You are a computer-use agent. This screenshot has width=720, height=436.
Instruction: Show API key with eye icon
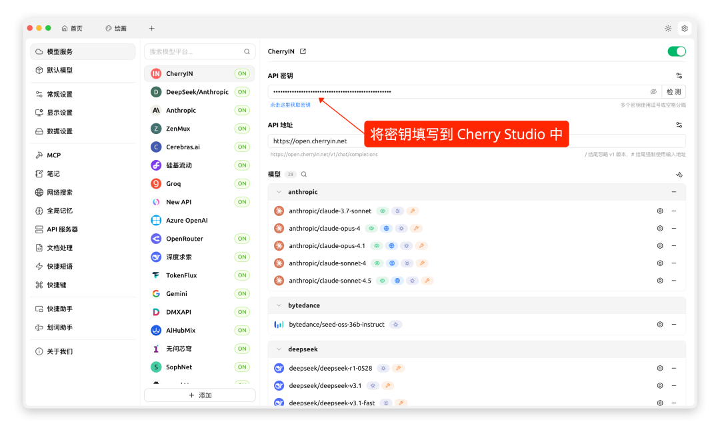pyautogui.click(x=653, y=92)
